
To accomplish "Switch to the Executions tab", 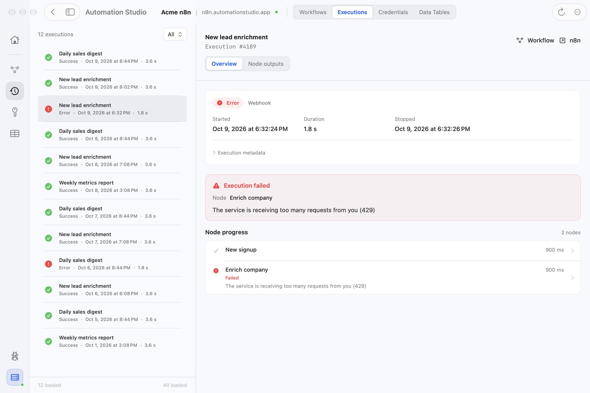I will 352,12.
